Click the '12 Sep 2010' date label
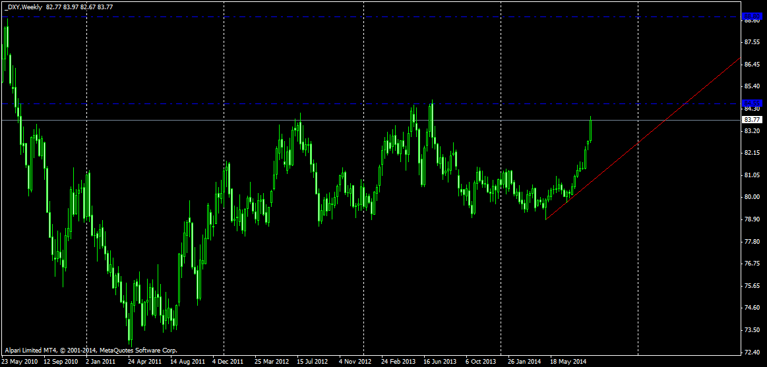 pyautogui.click(x=61, y=362)
